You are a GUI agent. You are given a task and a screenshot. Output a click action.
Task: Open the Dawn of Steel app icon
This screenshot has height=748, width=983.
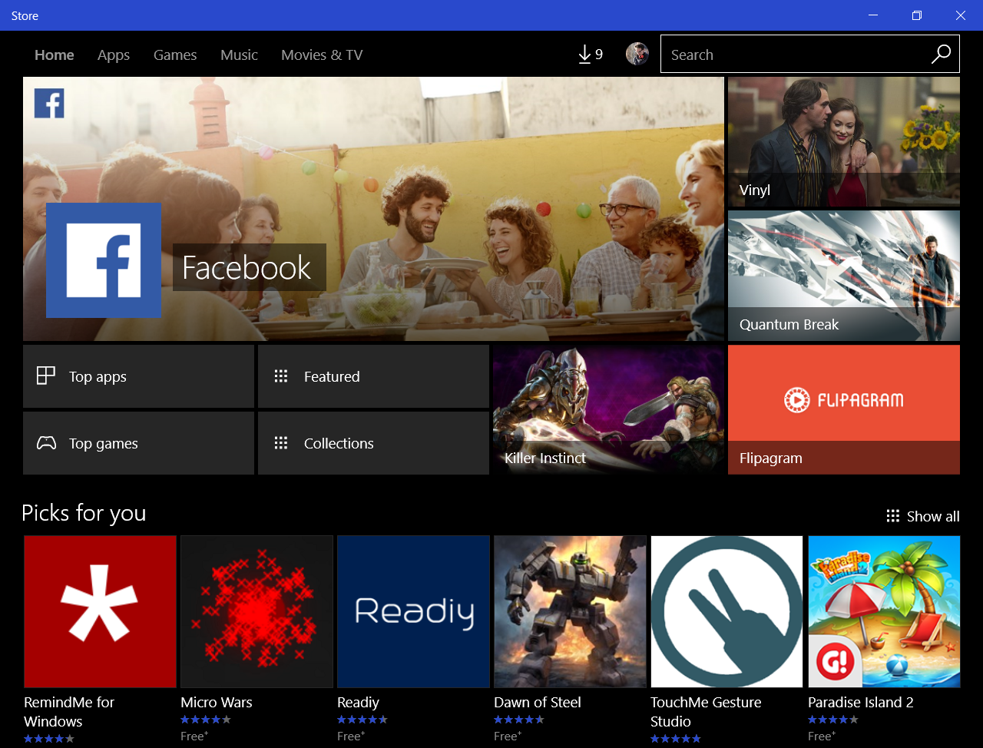pyautogui.click(x=570, y=611)
